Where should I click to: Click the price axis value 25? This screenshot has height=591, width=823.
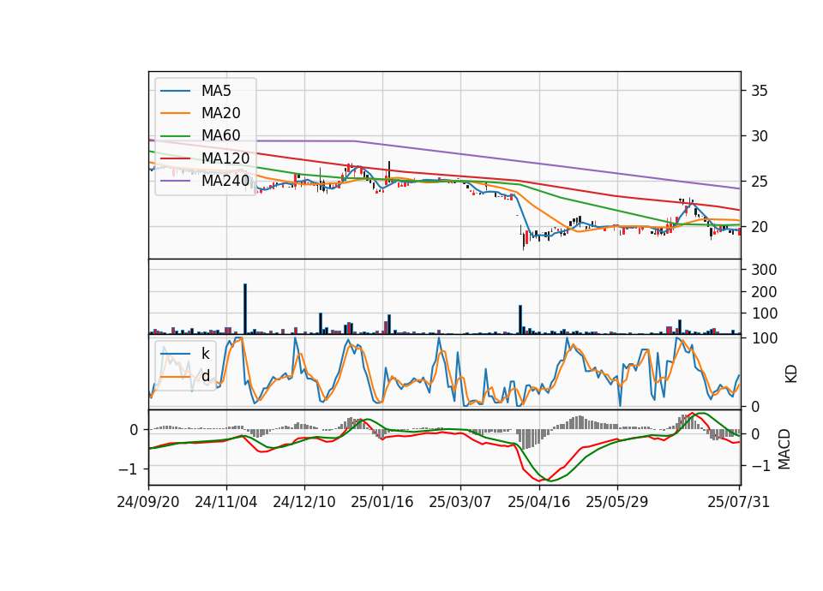[760, 182]
